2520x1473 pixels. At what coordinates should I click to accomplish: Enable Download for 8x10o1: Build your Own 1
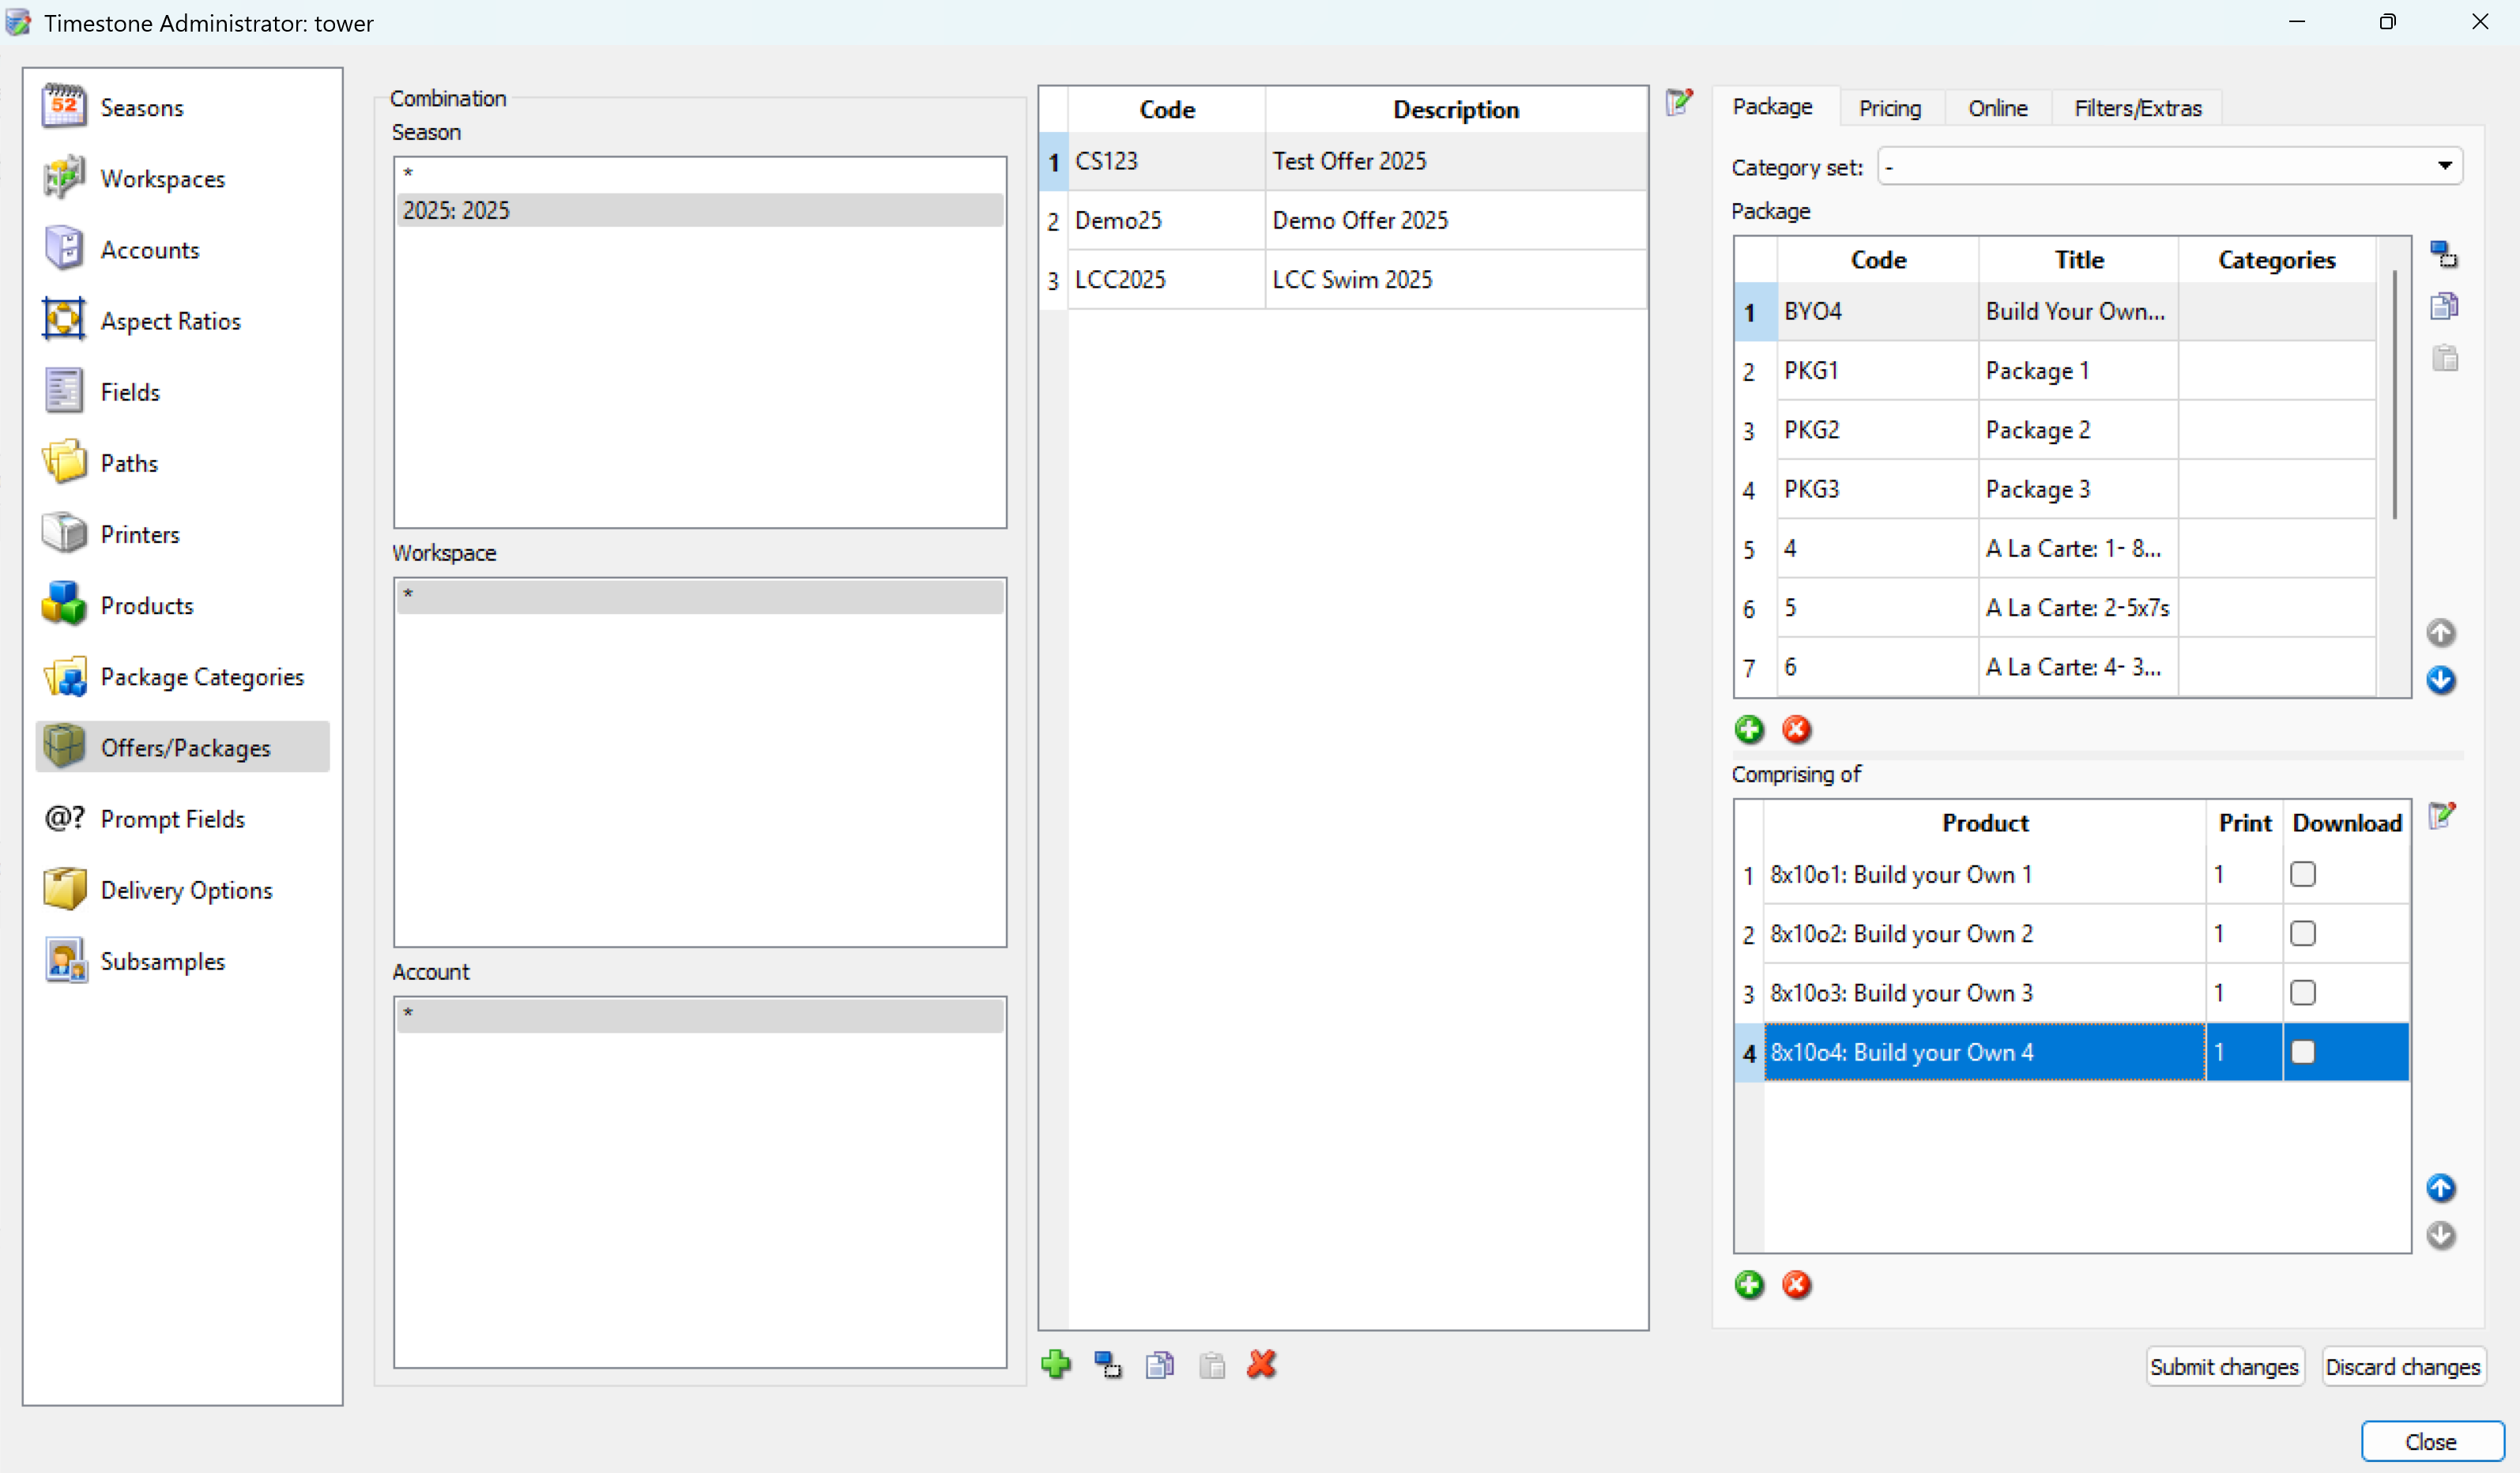2303,873
